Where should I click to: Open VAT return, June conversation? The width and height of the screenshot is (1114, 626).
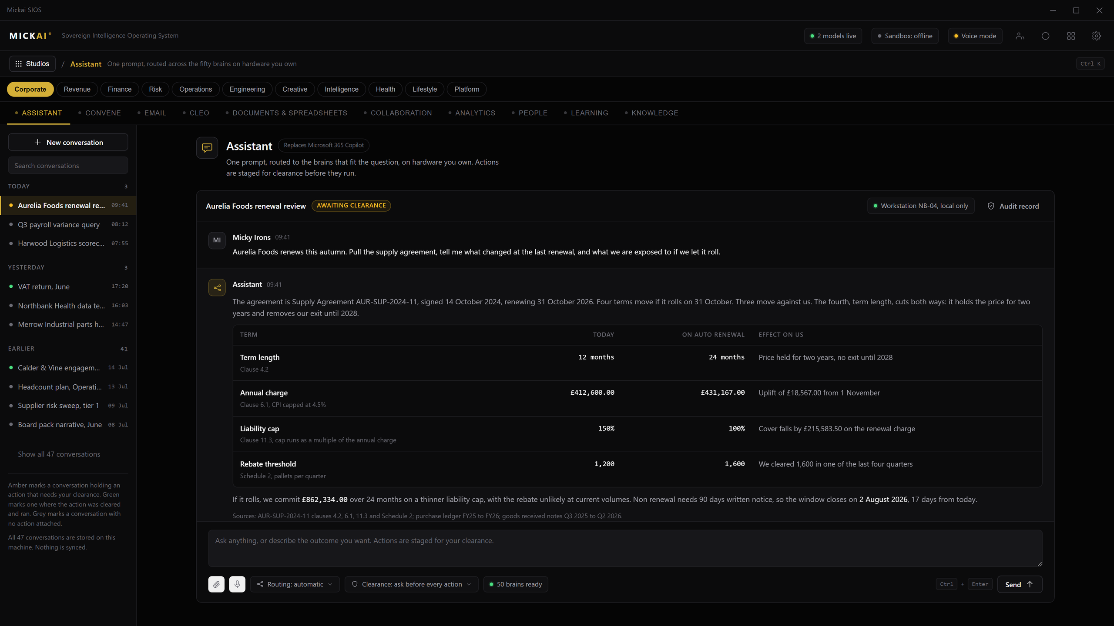click(68, 286)
